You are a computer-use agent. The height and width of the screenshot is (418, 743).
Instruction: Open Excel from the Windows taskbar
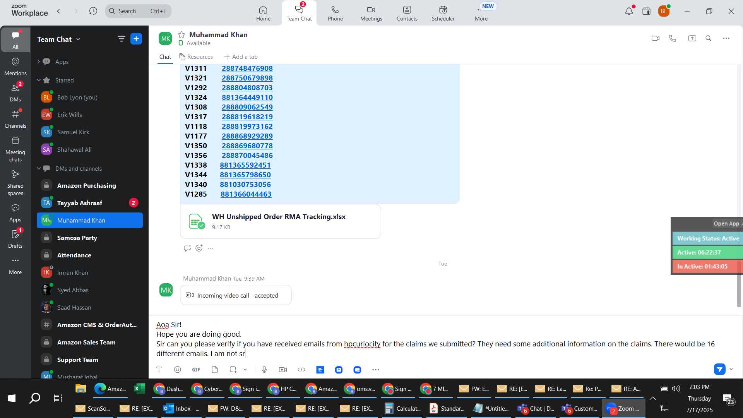[x=139, y=389]
